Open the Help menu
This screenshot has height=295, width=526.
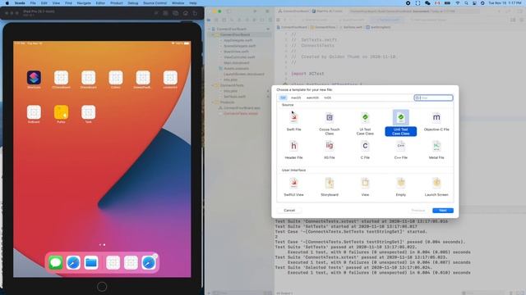point(193,3)
